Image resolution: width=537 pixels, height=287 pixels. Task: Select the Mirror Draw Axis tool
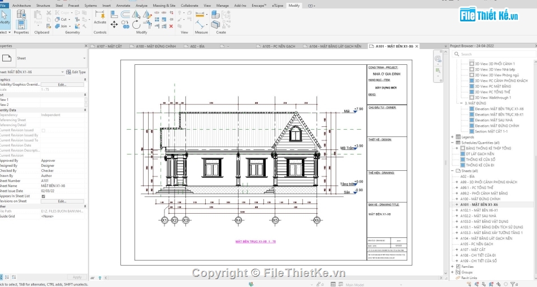pos(148,14)
